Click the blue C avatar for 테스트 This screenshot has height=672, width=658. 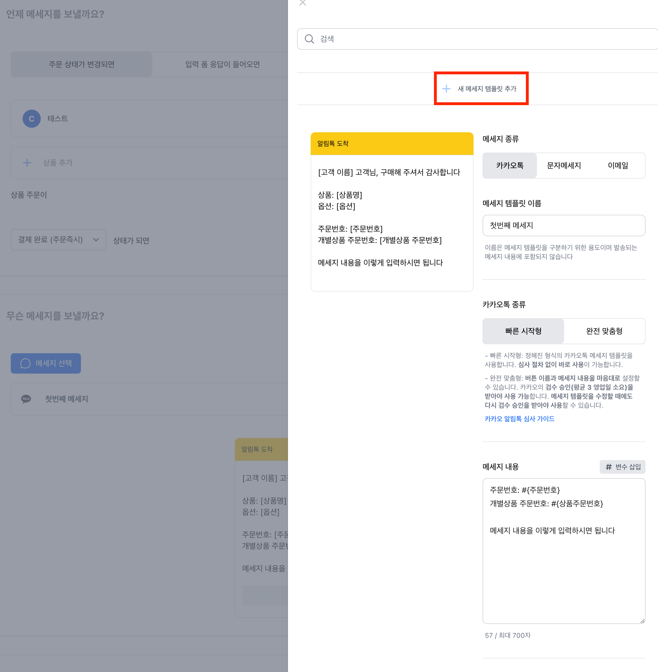coord(31,119)
